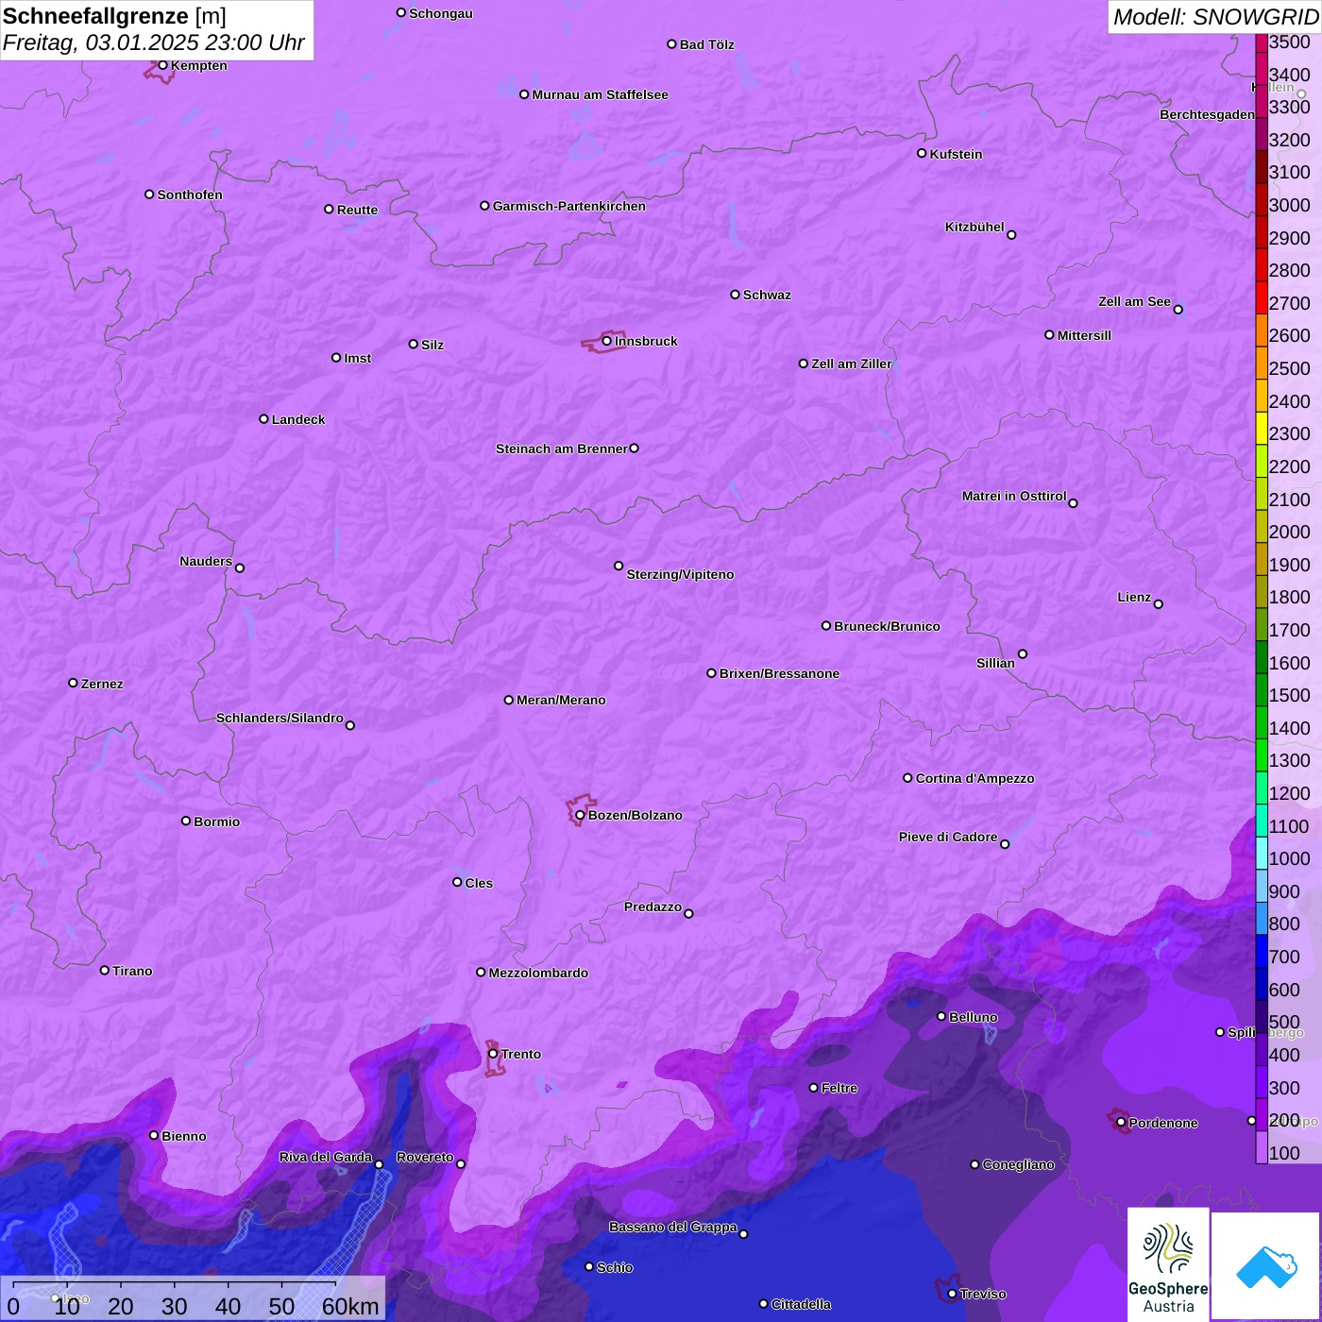
Task: Click the Sonthofen label
Action: click(x=190, y=195)
